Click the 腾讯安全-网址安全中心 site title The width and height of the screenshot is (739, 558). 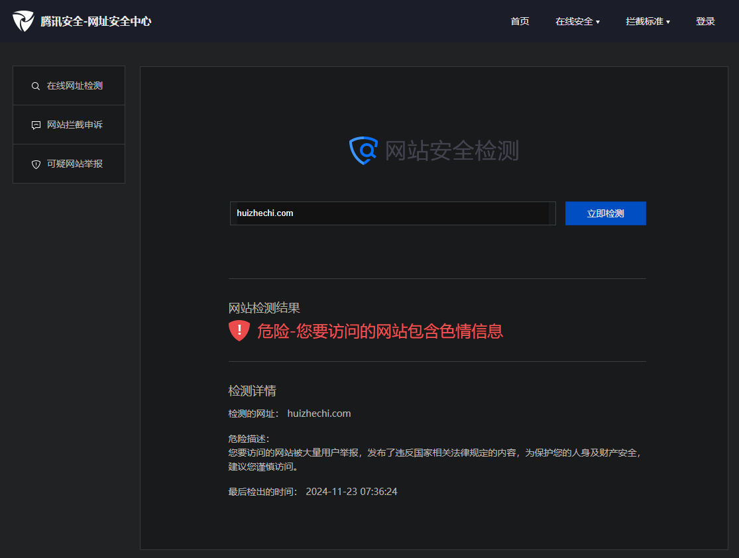point(96,21)
